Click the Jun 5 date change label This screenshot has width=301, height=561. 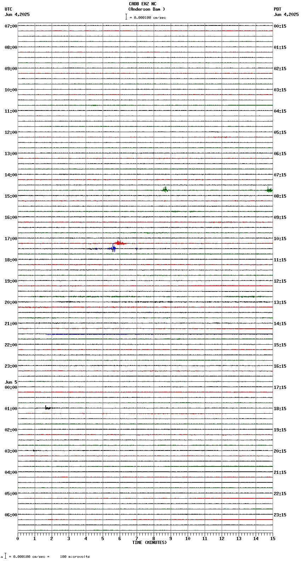pos(11,382)
